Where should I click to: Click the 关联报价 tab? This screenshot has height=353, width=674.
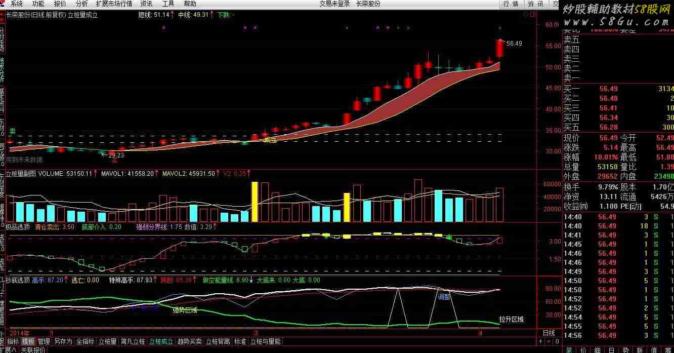(x=32, y=349)
